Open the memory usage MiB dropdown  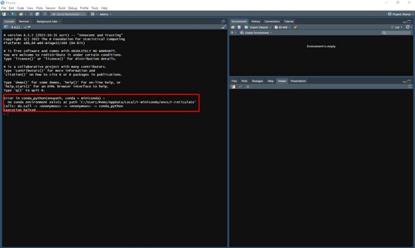point(283,27)
